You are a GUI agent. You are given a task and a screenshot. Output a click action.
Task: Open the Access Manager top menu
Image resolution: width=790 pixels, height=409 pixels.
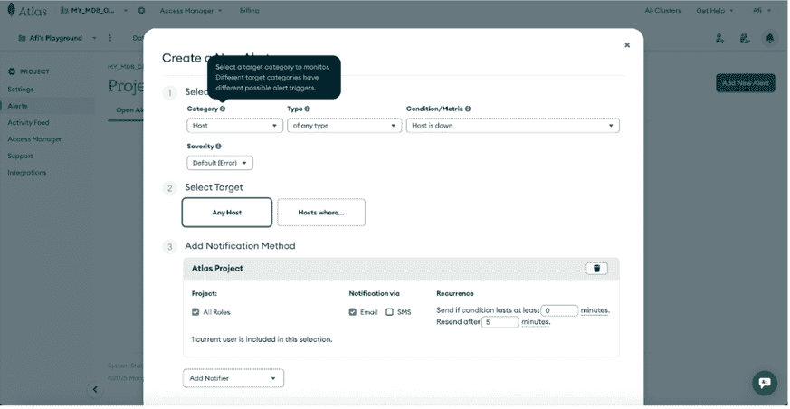pos(190,11)
